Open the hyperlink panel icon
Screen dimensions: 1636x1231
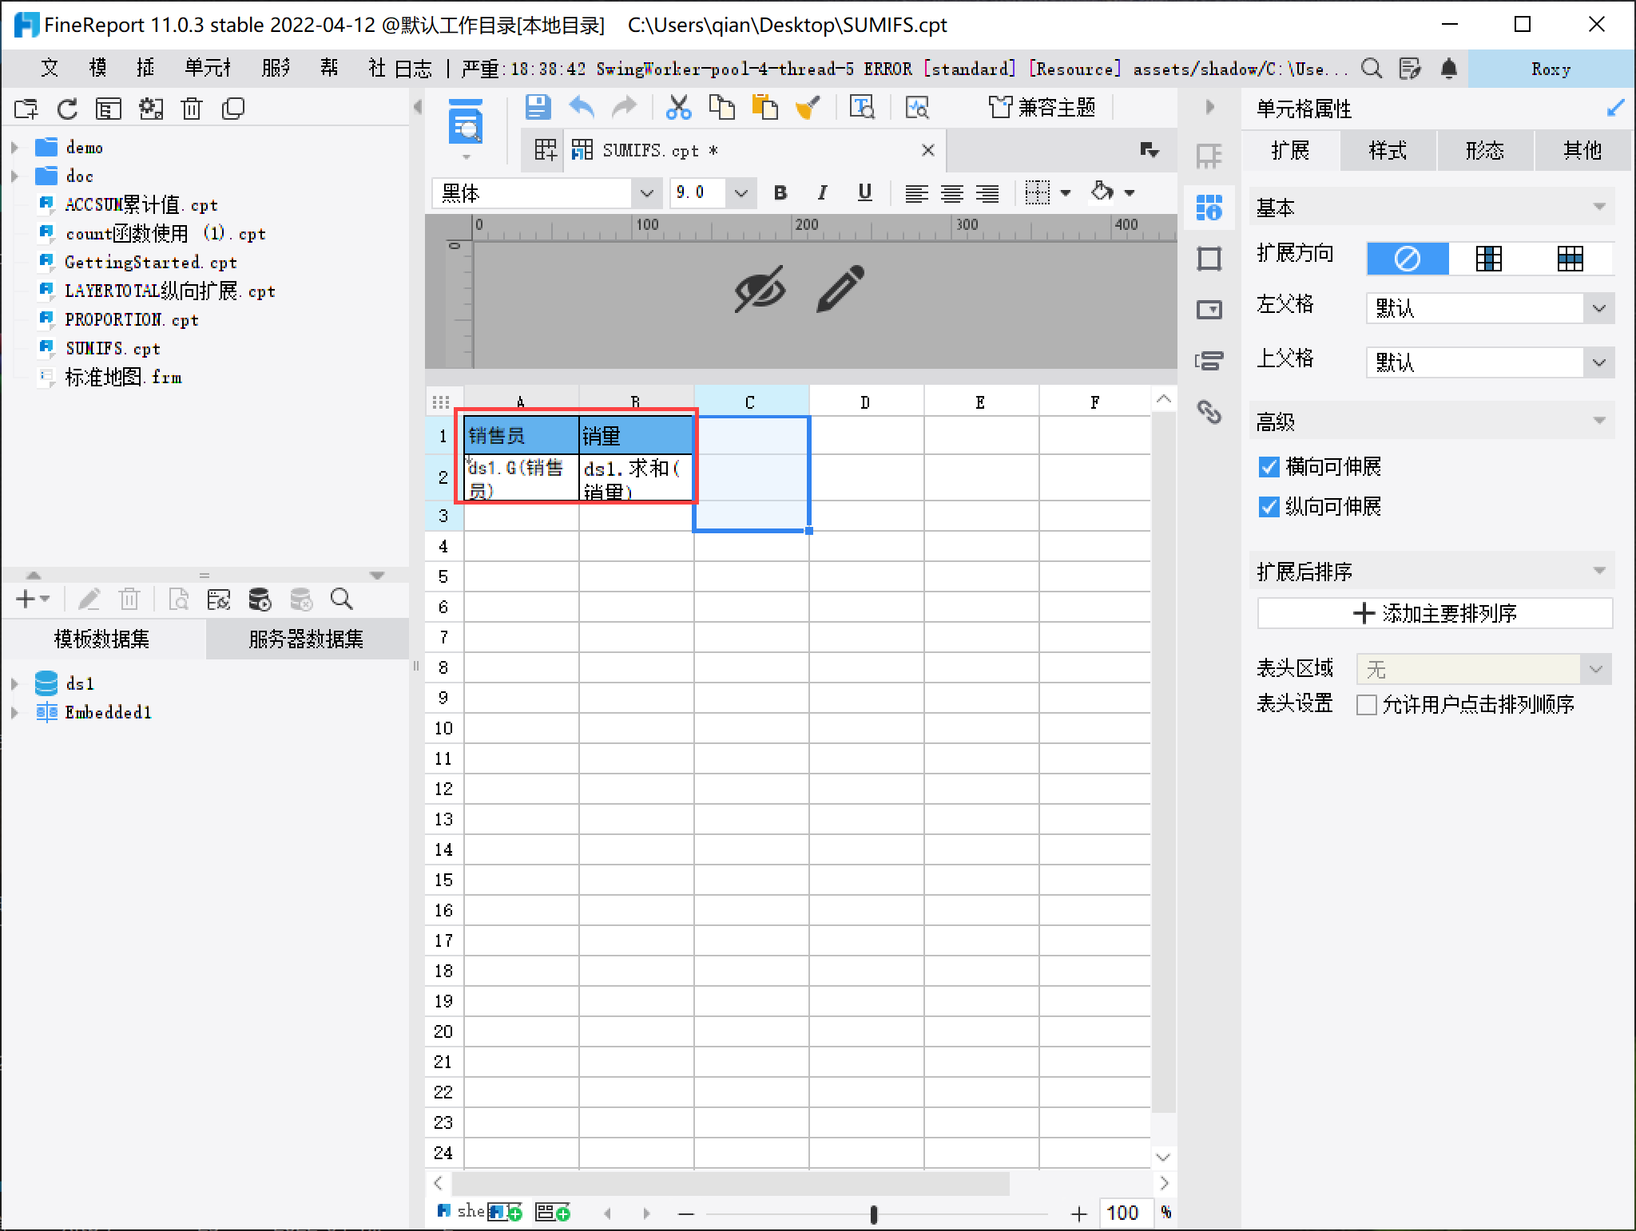tap(1209, 412)
